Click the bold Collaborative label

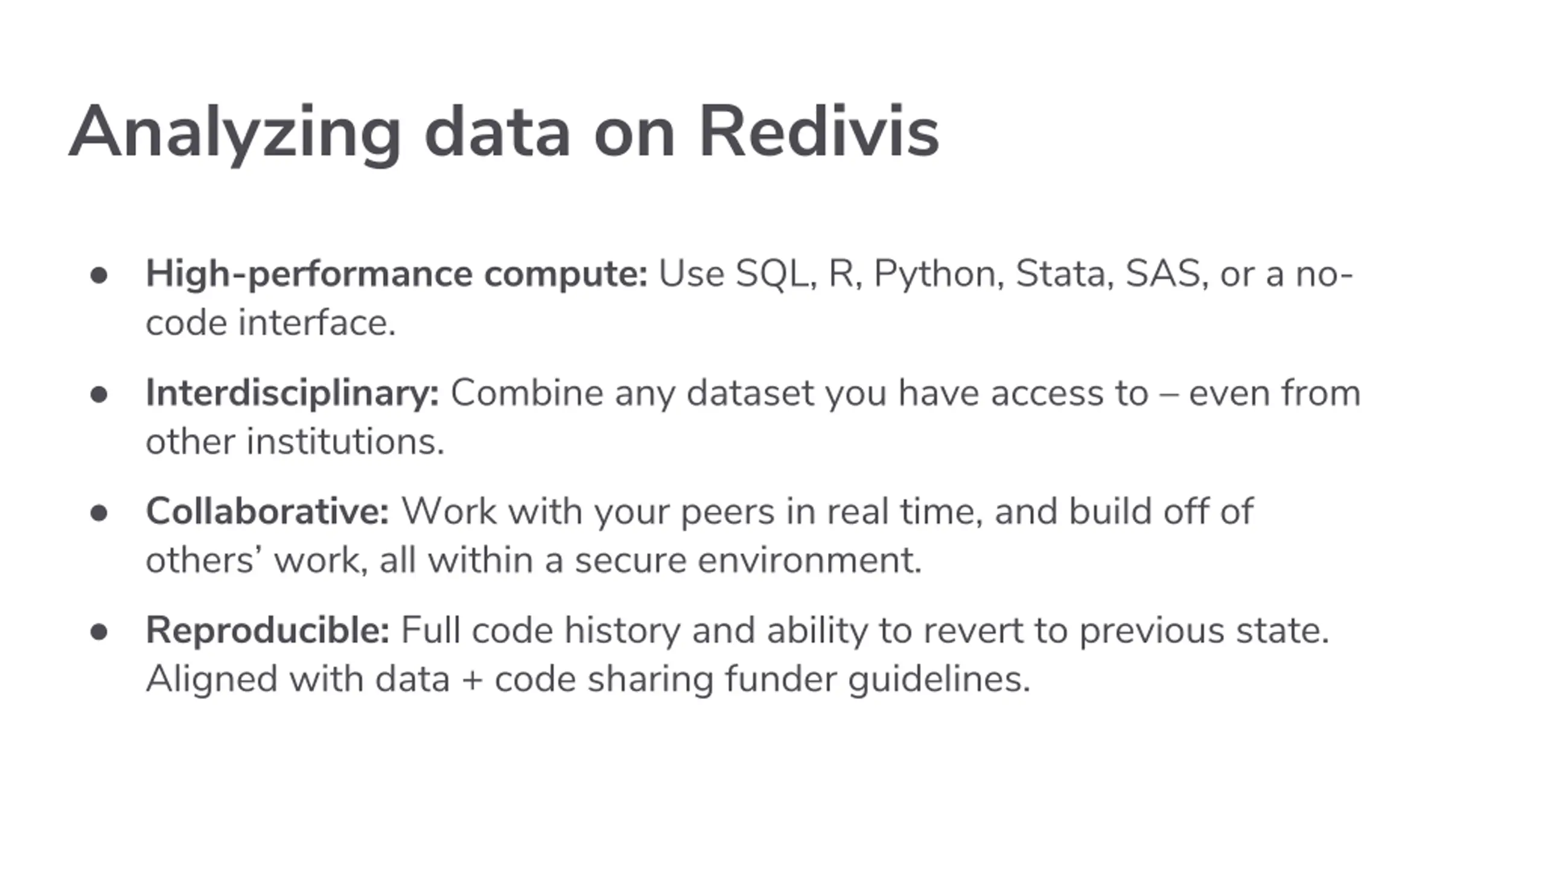point(267,511)
